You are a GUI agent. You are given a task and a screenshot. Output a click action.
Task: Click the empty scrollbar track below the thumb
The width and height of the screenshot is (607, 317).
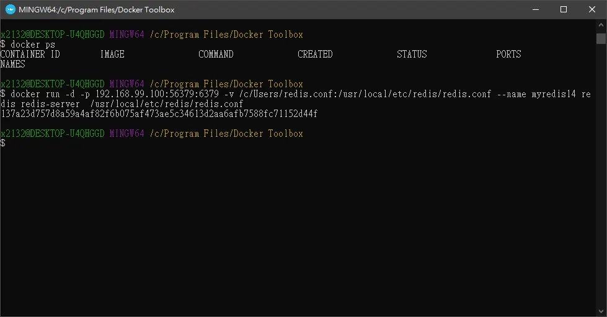[x=601, y=174]
